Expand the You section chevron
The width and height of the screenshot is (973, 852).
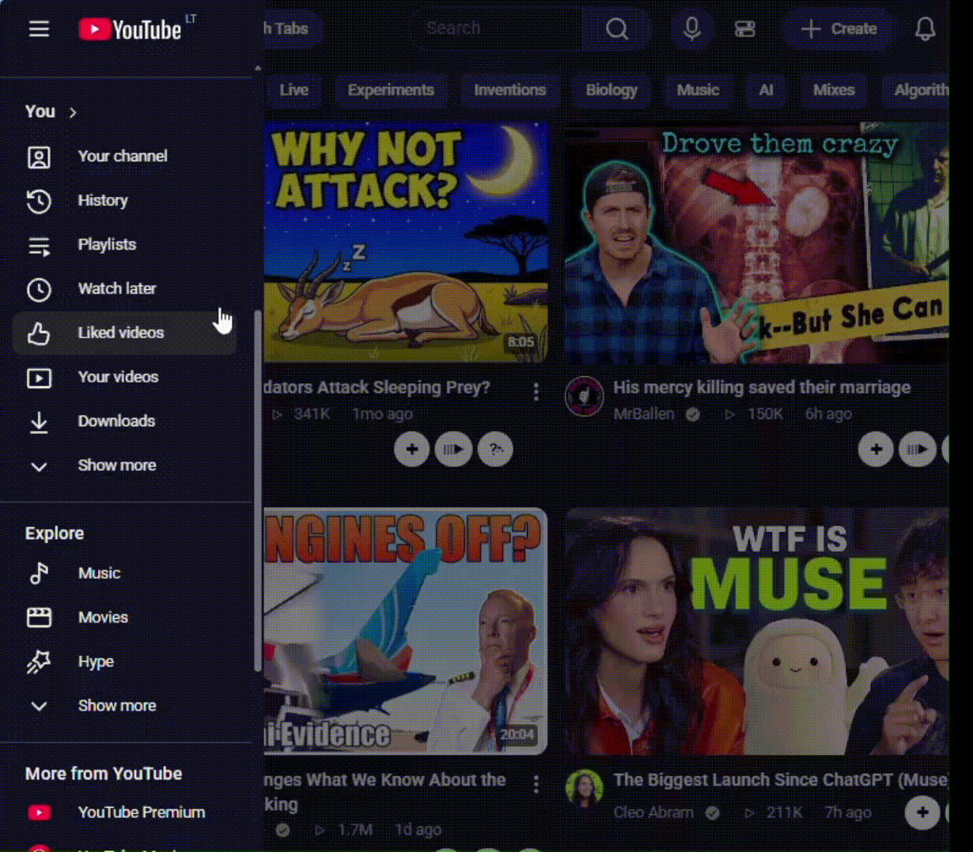73,112
